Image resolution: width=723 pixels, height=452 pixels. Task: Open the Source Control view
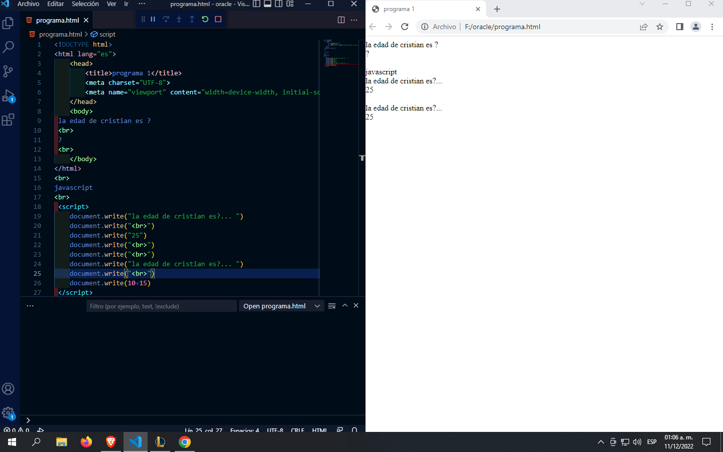[8, 71]
